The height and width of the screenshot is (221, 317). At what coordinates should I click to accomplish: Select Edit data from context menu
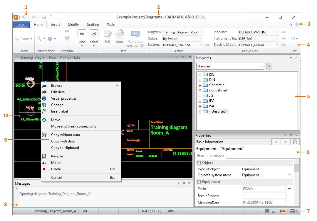tap(58, 92)
